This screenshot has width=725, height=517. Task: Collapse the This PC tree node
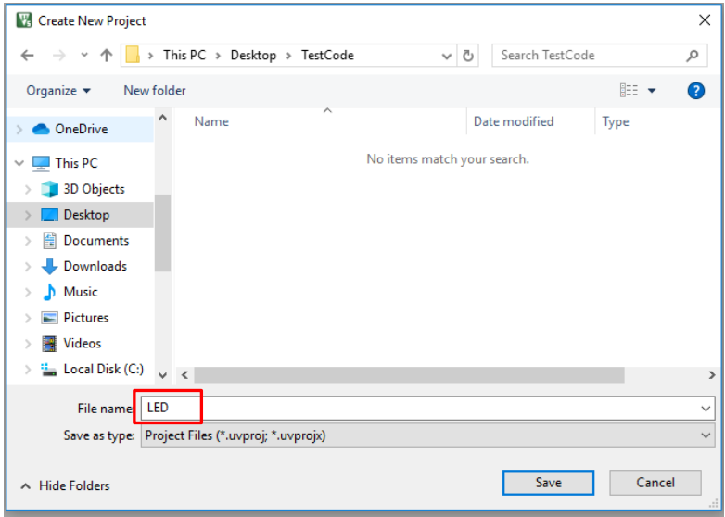(x=19, y=163)
